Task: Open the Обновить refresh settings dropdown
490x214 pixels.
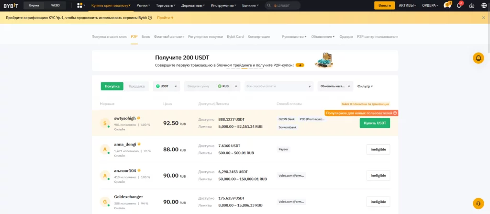Action: click(335, 86)
